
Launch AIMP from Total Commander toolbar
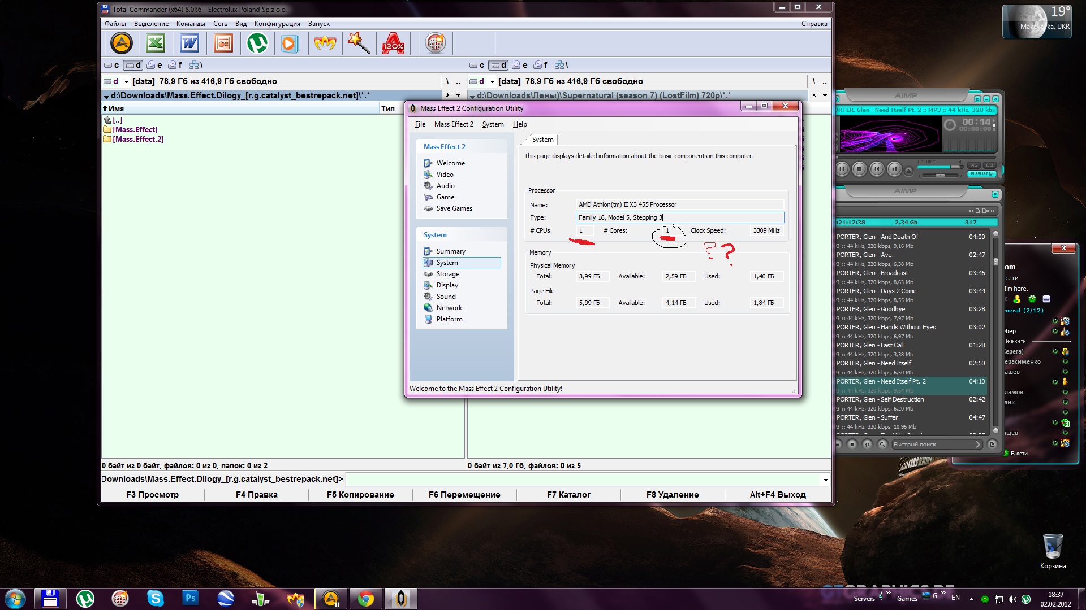(121, 43)
